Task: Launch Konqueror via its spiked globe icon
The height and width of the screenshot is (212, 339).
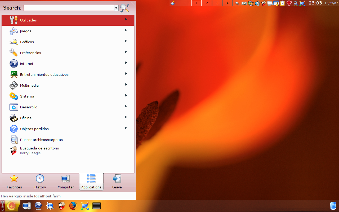Action: 50,206
